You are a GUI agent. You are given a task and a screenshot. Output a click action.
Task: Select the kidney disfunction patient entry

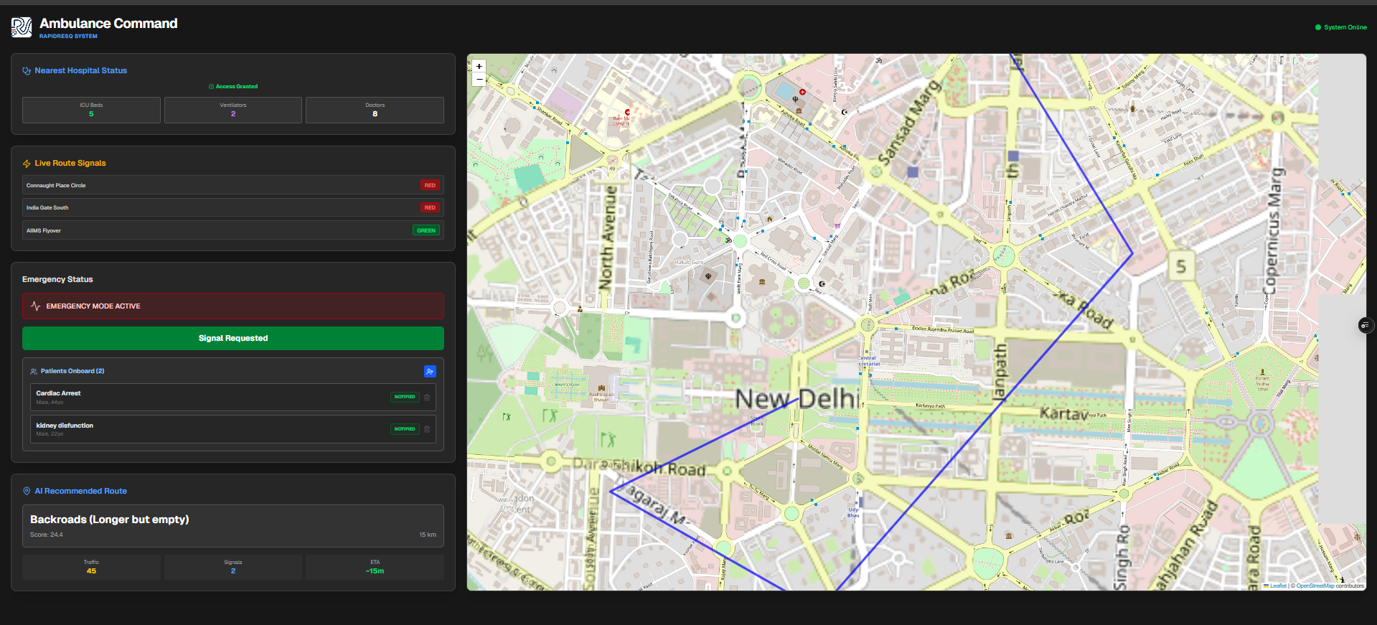(x=233, y=430)
